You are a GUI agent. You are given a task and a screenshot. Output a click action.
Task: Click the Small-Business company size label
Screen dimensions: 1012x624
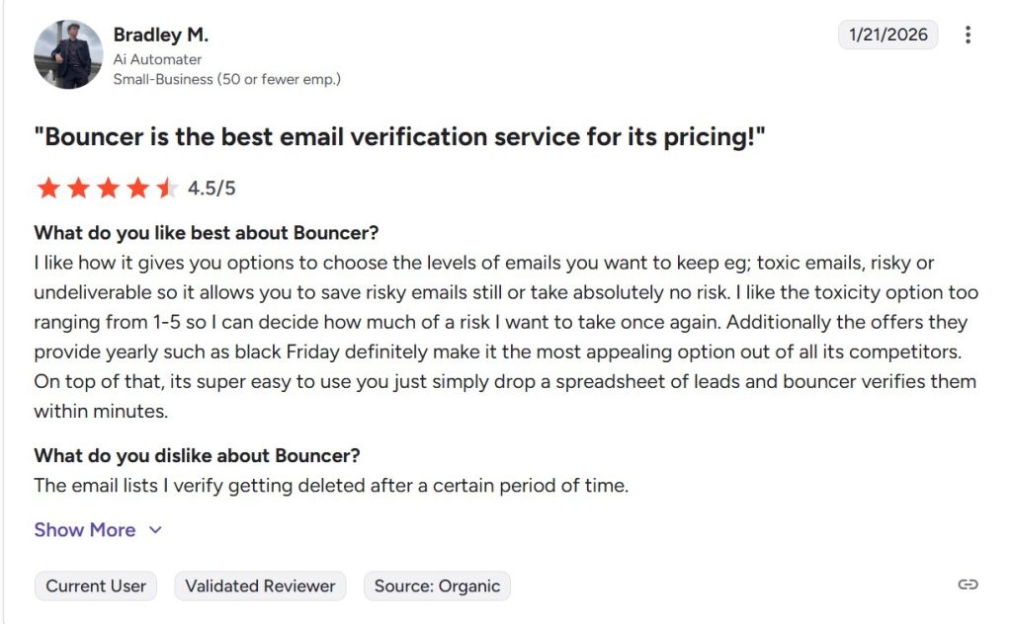(x=227, y=78)
